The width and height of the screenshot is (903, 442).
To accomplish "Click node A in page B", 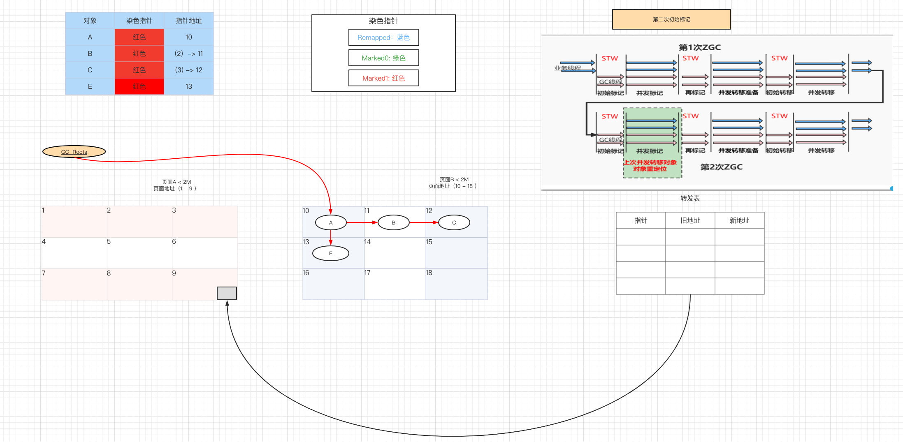I will click(331, 222).
